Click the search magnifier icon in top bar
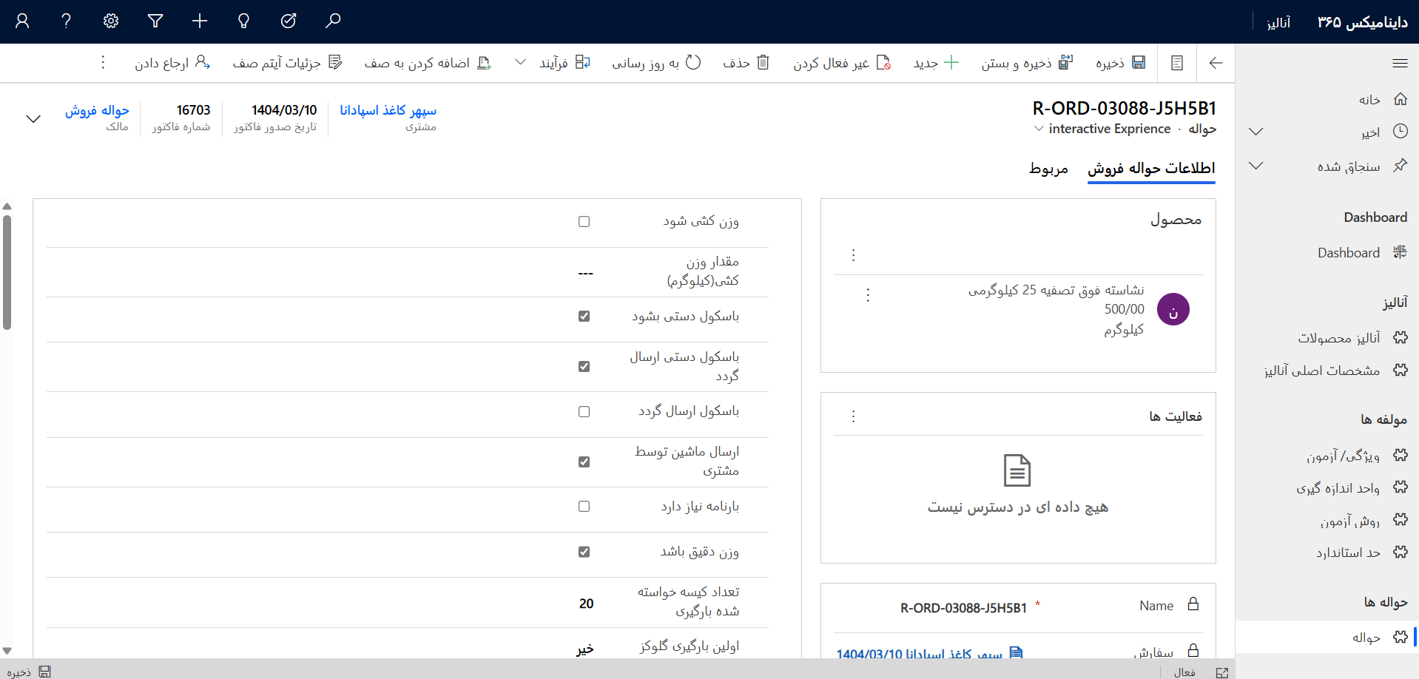Viewport: 1419px width, 679px height. (333, 21)
